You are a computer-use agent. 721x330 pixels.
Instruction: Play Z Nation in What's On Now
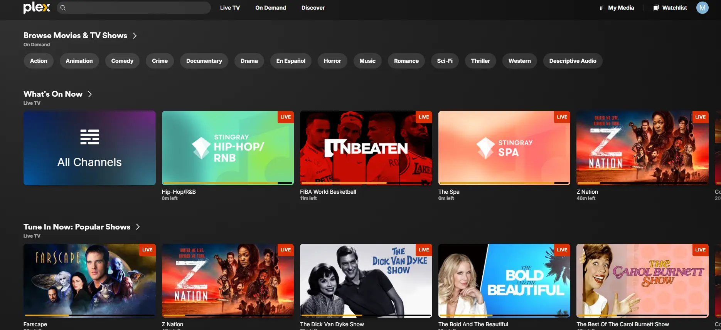pyautogui.click(x=642, y=148)
